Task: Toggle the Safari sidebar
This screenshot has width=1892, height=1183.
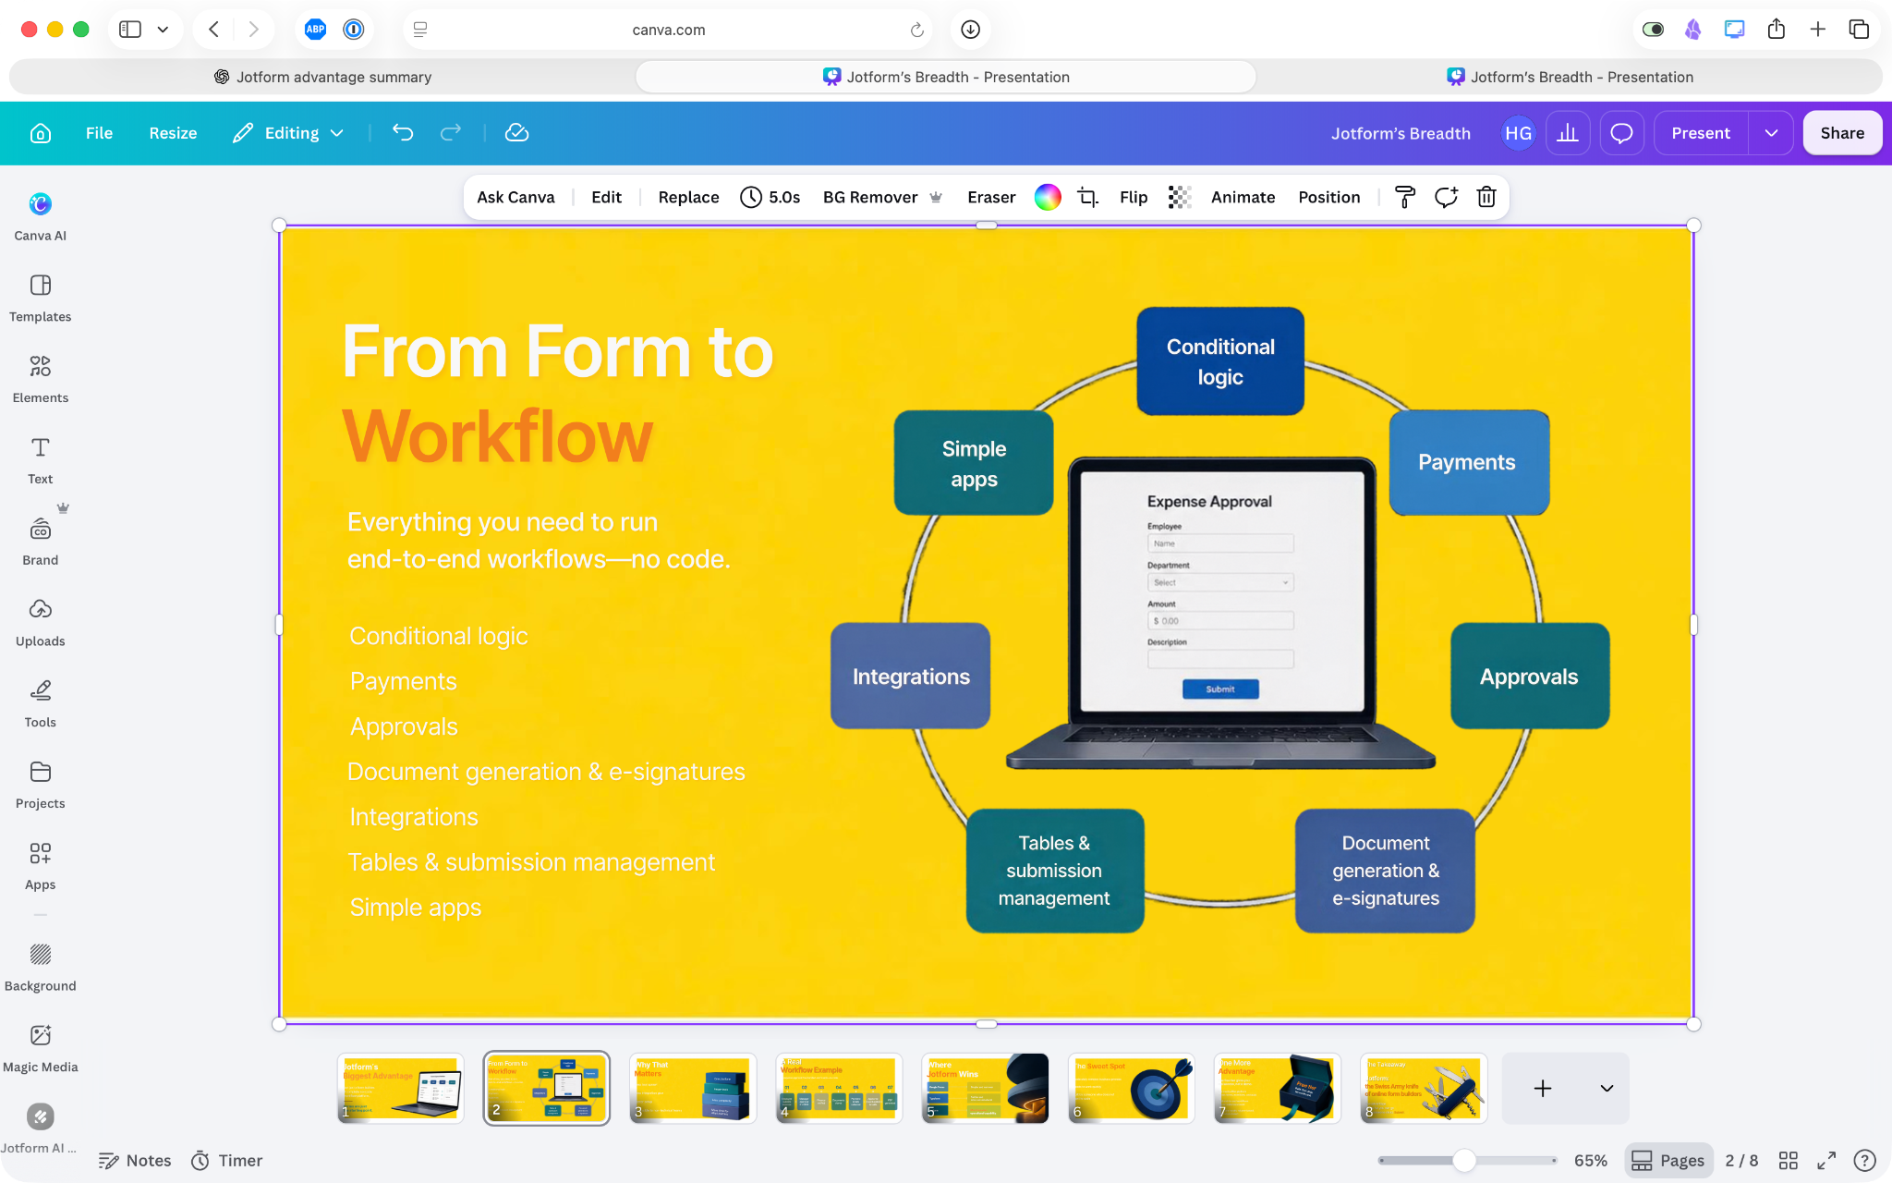Action: click(130, 30)
